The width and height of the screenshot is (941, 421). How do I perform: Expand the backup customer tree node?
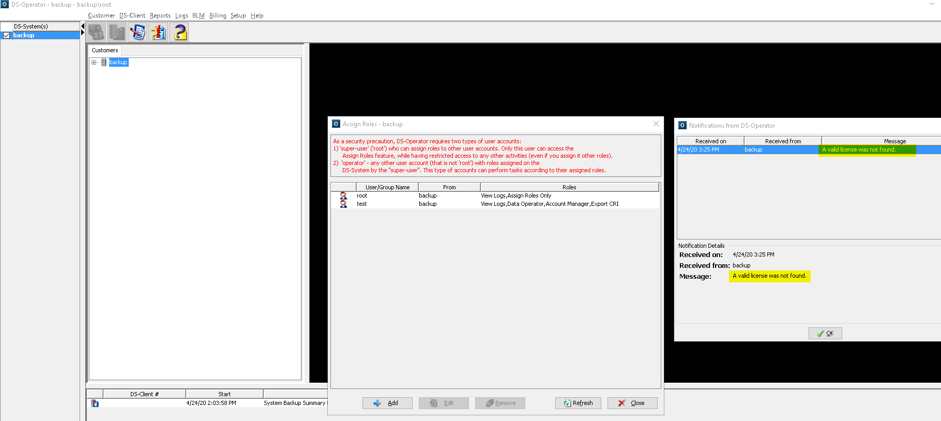[x=94, y=62]
